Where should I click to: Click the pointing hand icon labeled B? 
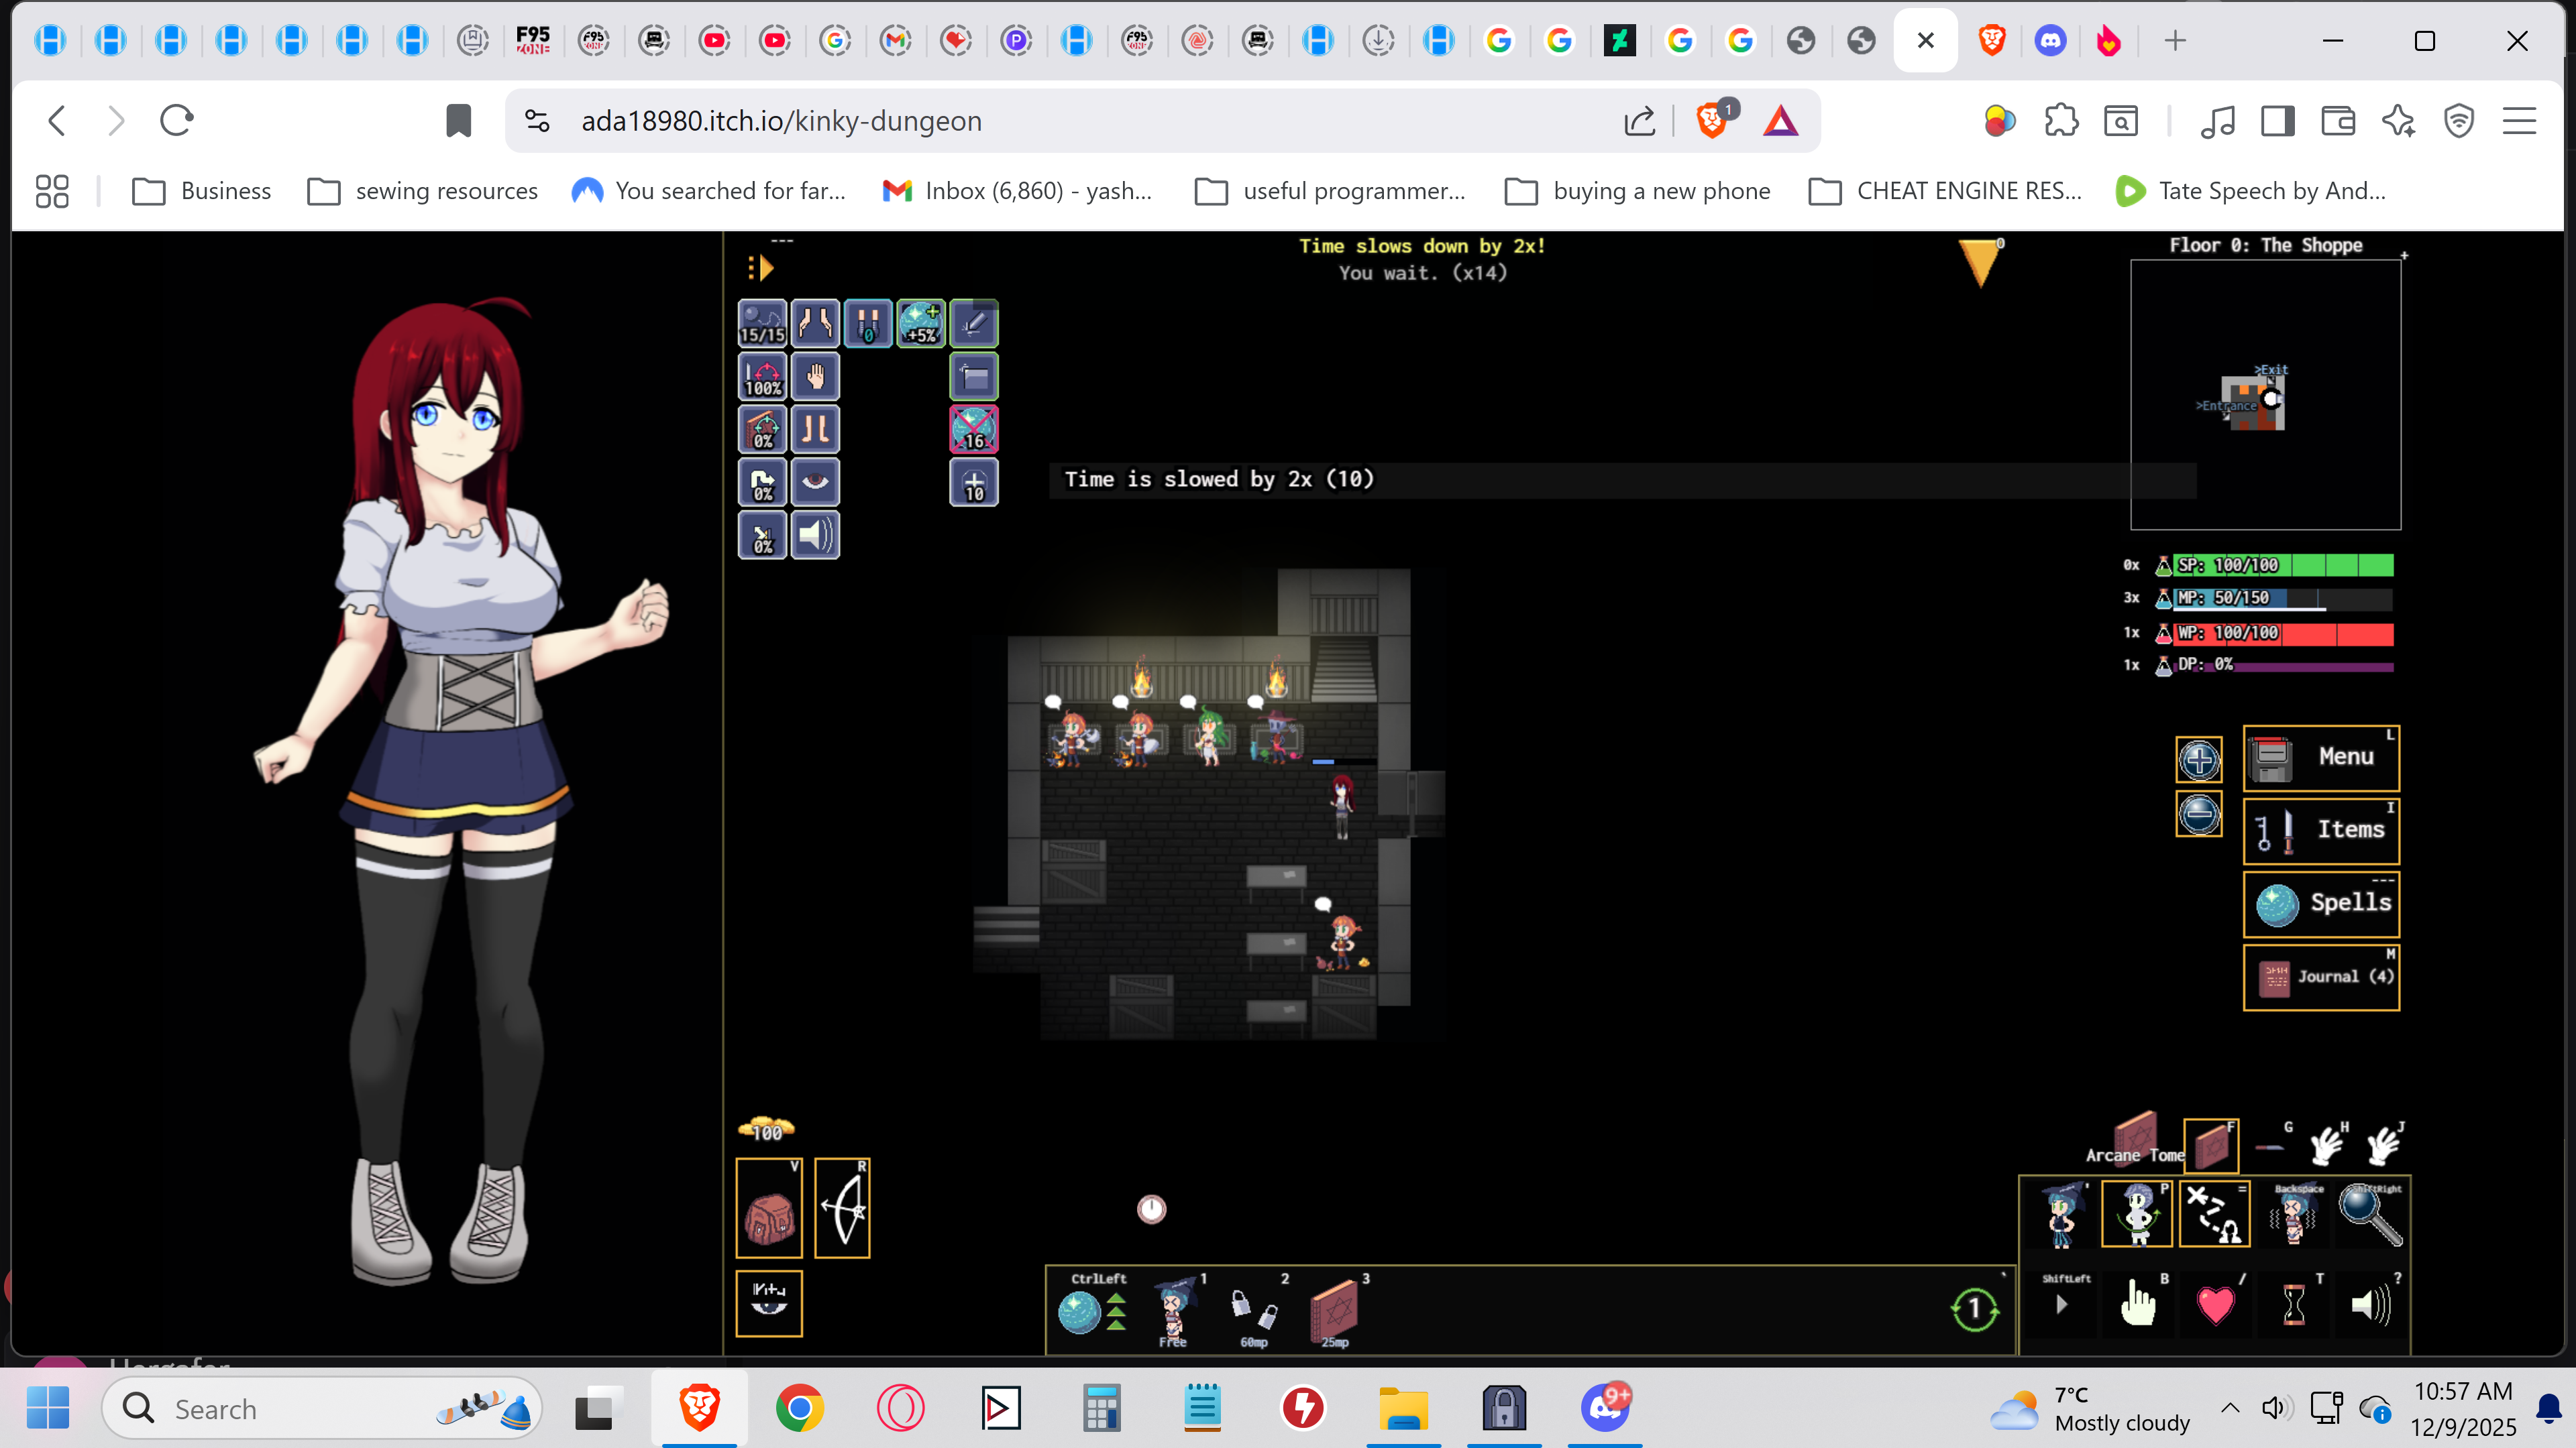click(x=2137, y=1305)
